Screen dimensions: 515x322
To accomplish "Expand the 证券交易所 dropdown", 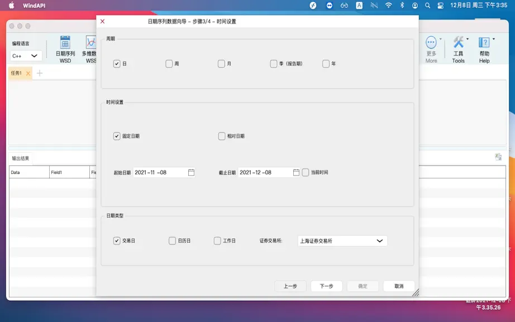I will [342, 241].
